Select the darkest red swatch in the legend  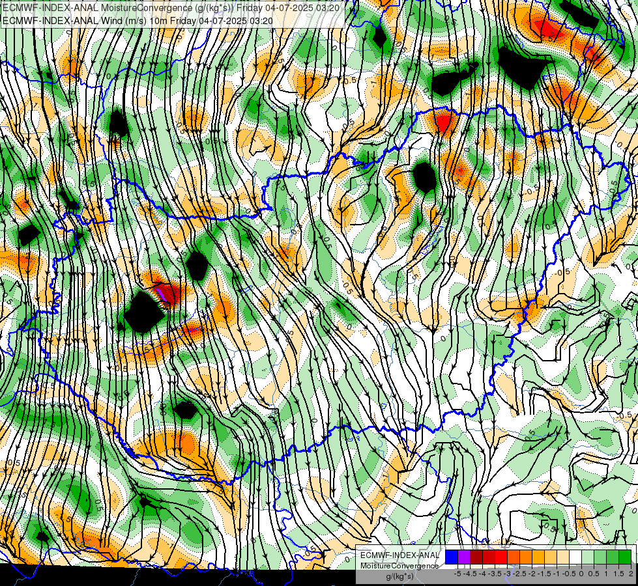click(x=476, y=557)
